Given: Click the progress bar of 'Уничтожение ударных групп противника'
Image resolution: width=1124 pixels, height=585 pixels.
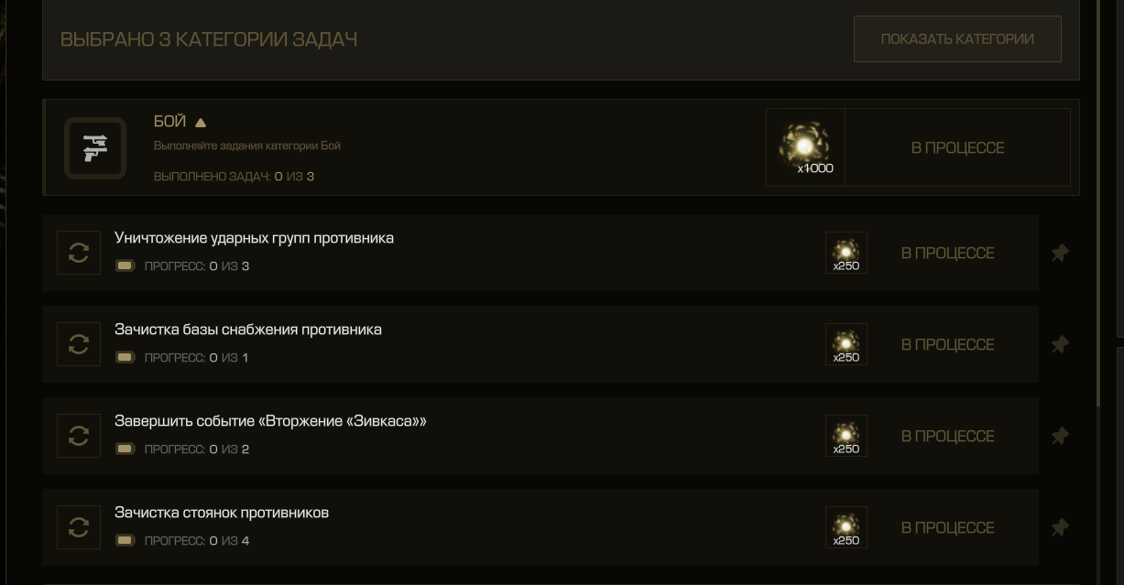Looking at the screenshot, I should click(x=125, y=265).
